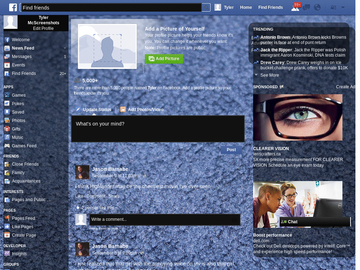Click Find Friends sidebar icon
Viewport: 360px width, 270px height.
click(7, 74)
